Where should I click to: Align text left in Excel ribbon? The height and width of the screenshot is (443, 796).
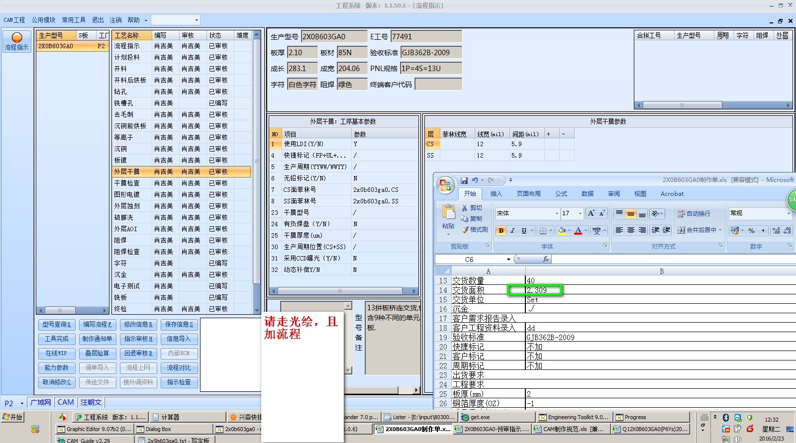[619, 230]
